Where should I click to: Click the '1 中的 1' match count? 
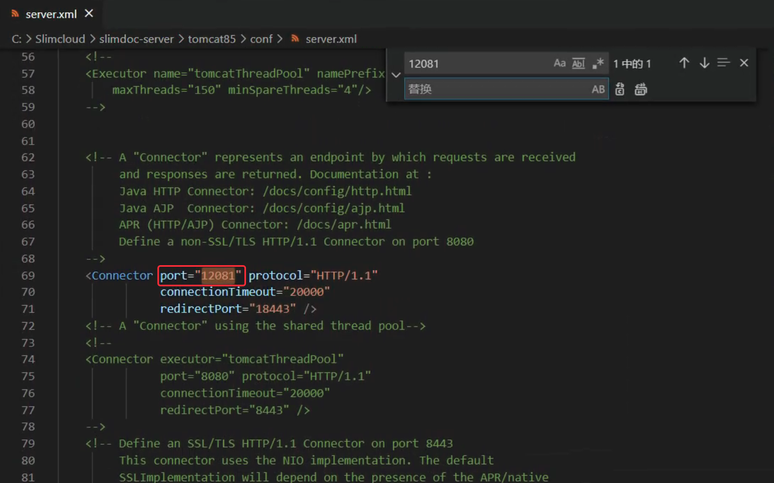point(632,64)
